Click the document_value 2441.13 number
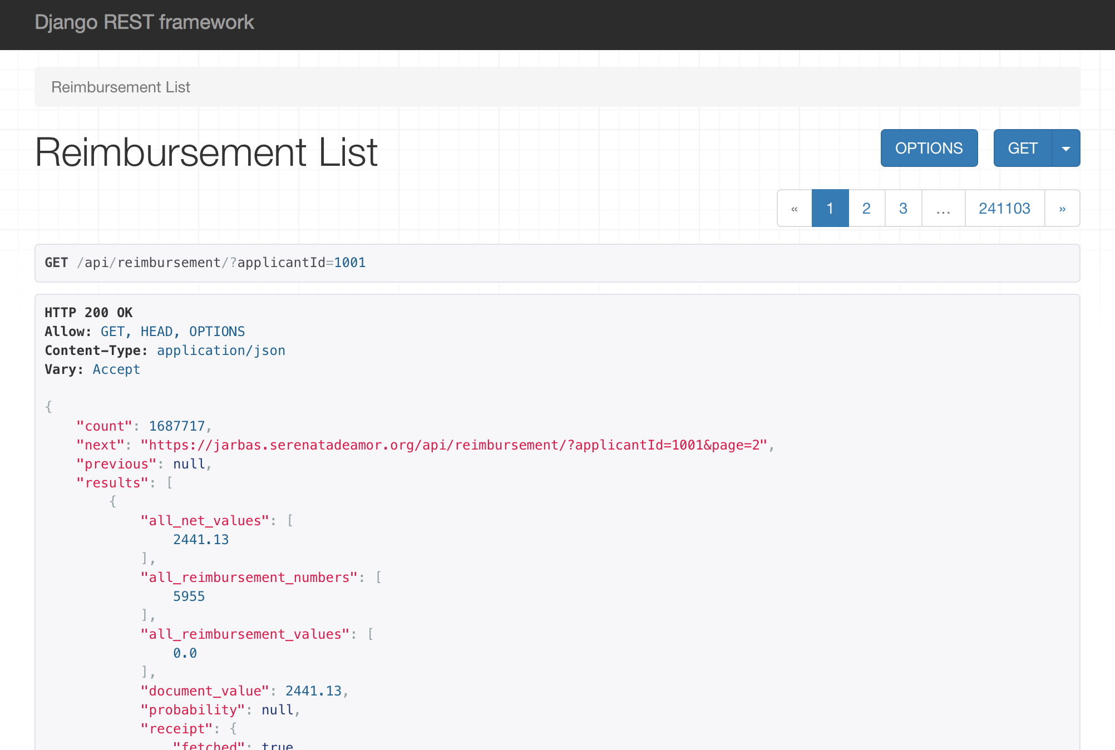The width and height of the screenshot is (1115, 750). (x=313, y=691)
